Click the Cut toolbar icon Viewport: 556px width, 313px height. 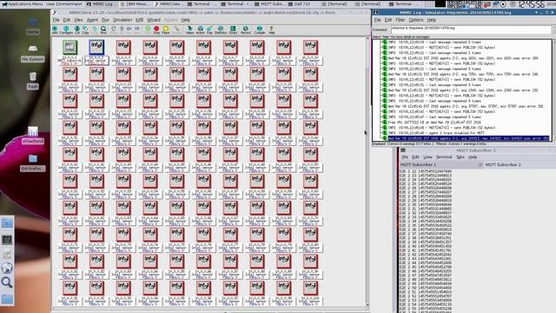coord(77,30)
